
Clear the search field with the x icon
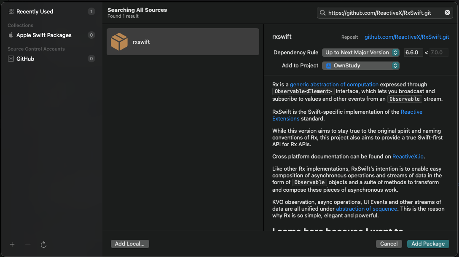pyautogui.click(x=447, y=13)
